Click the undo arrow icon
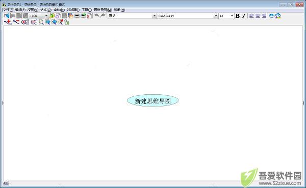This screenshot has height=188, width=306. (97, 16)
